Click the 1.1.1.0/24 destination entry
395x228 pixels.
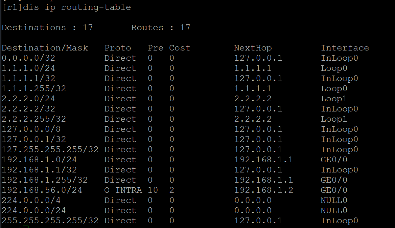pyautogui.click(x=28, y=68)
